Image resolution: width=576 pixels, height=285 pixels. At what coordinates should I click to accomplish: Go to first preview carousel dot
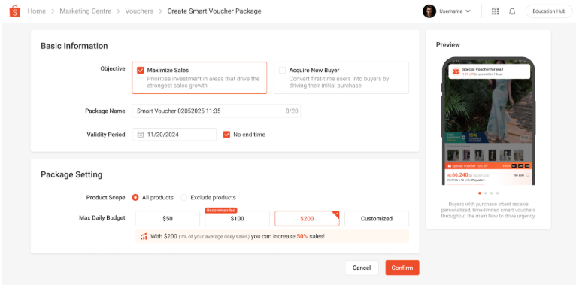point(480,193)
